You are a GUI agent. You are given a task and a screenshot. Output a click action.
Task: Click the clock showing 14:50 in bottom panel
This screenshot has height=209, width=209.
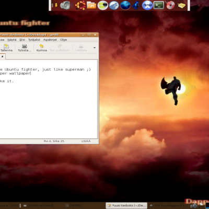click(9, 205)
